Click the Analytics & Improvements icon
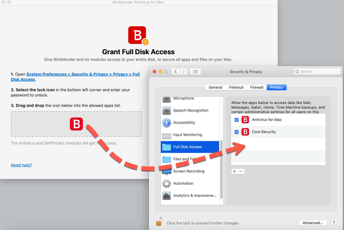Screen dimensions: 344x230 point(166,196)
